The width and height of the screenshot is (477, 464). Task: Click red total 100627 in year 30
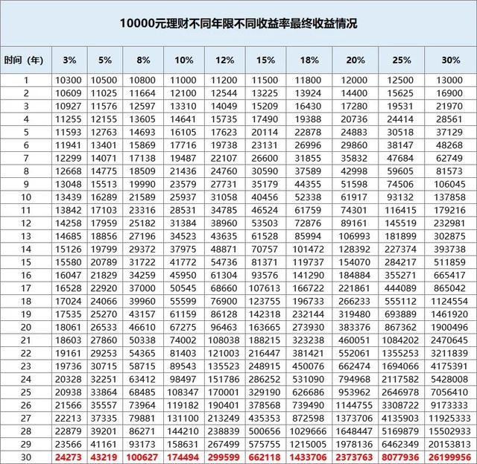pos(142,457)
